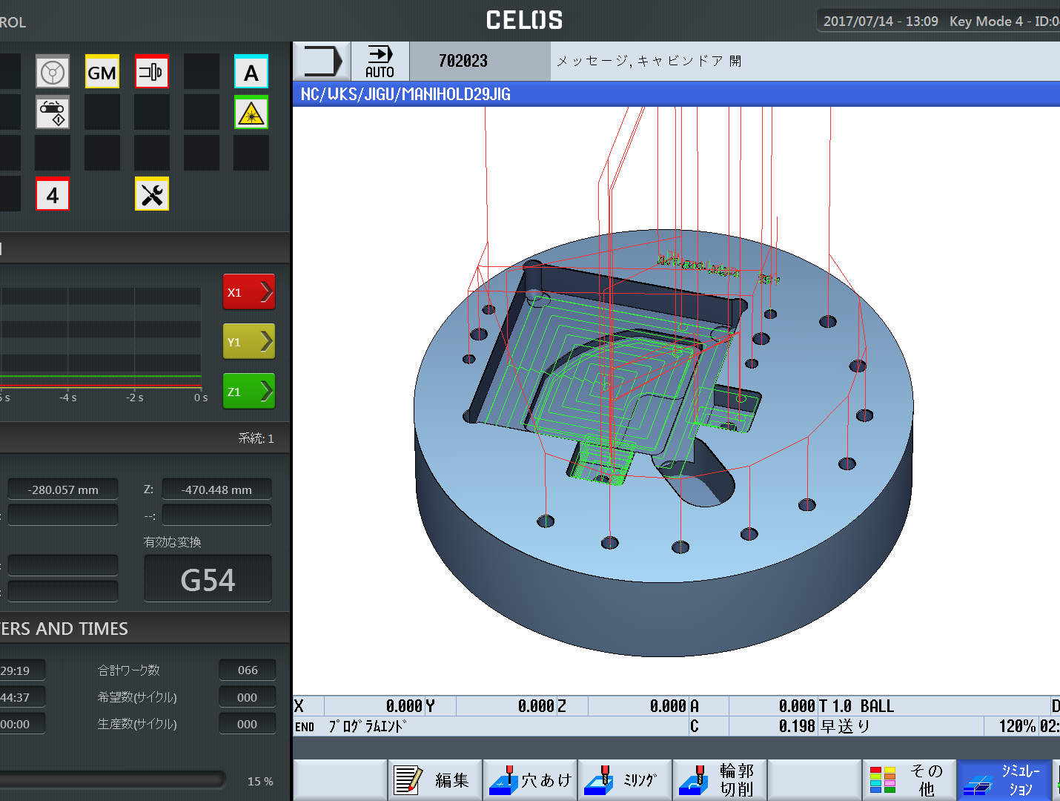This screenshot has height=801, width=1060.
Task: Click the red-bordered key mode 4 tile
Action: point(53,194)
